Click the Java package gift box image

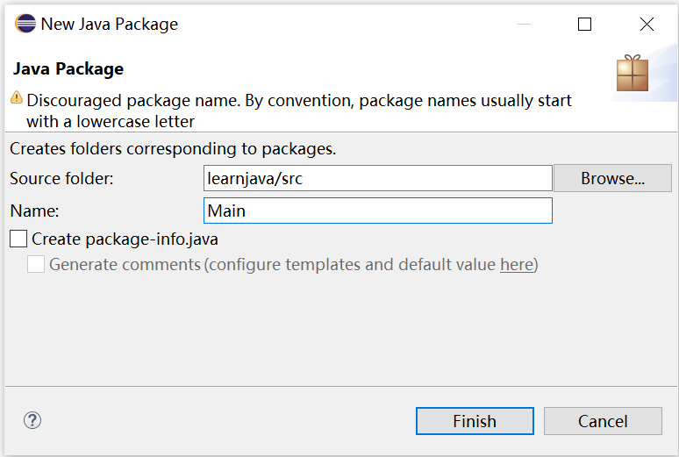(x=632, y=74)
